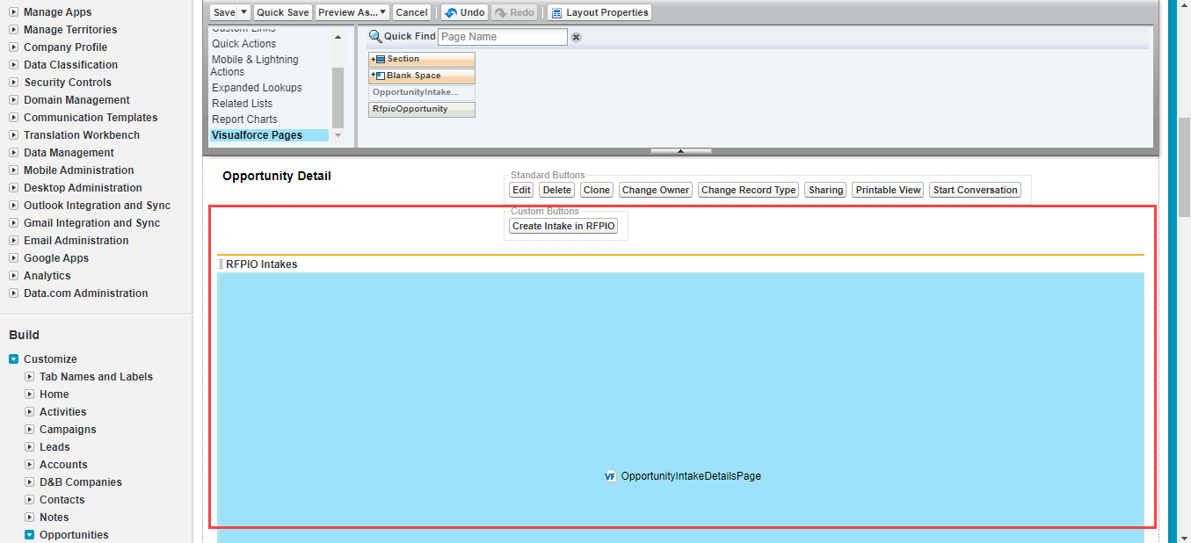Screen dimensions: 1191x543
Task: Select Visualforce Pages palette category
Action: click(269, 135)
